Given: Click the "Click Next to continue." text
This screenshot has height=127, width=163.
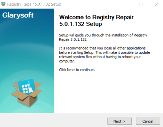Looking at the screenshot, I should click(77, 70).
